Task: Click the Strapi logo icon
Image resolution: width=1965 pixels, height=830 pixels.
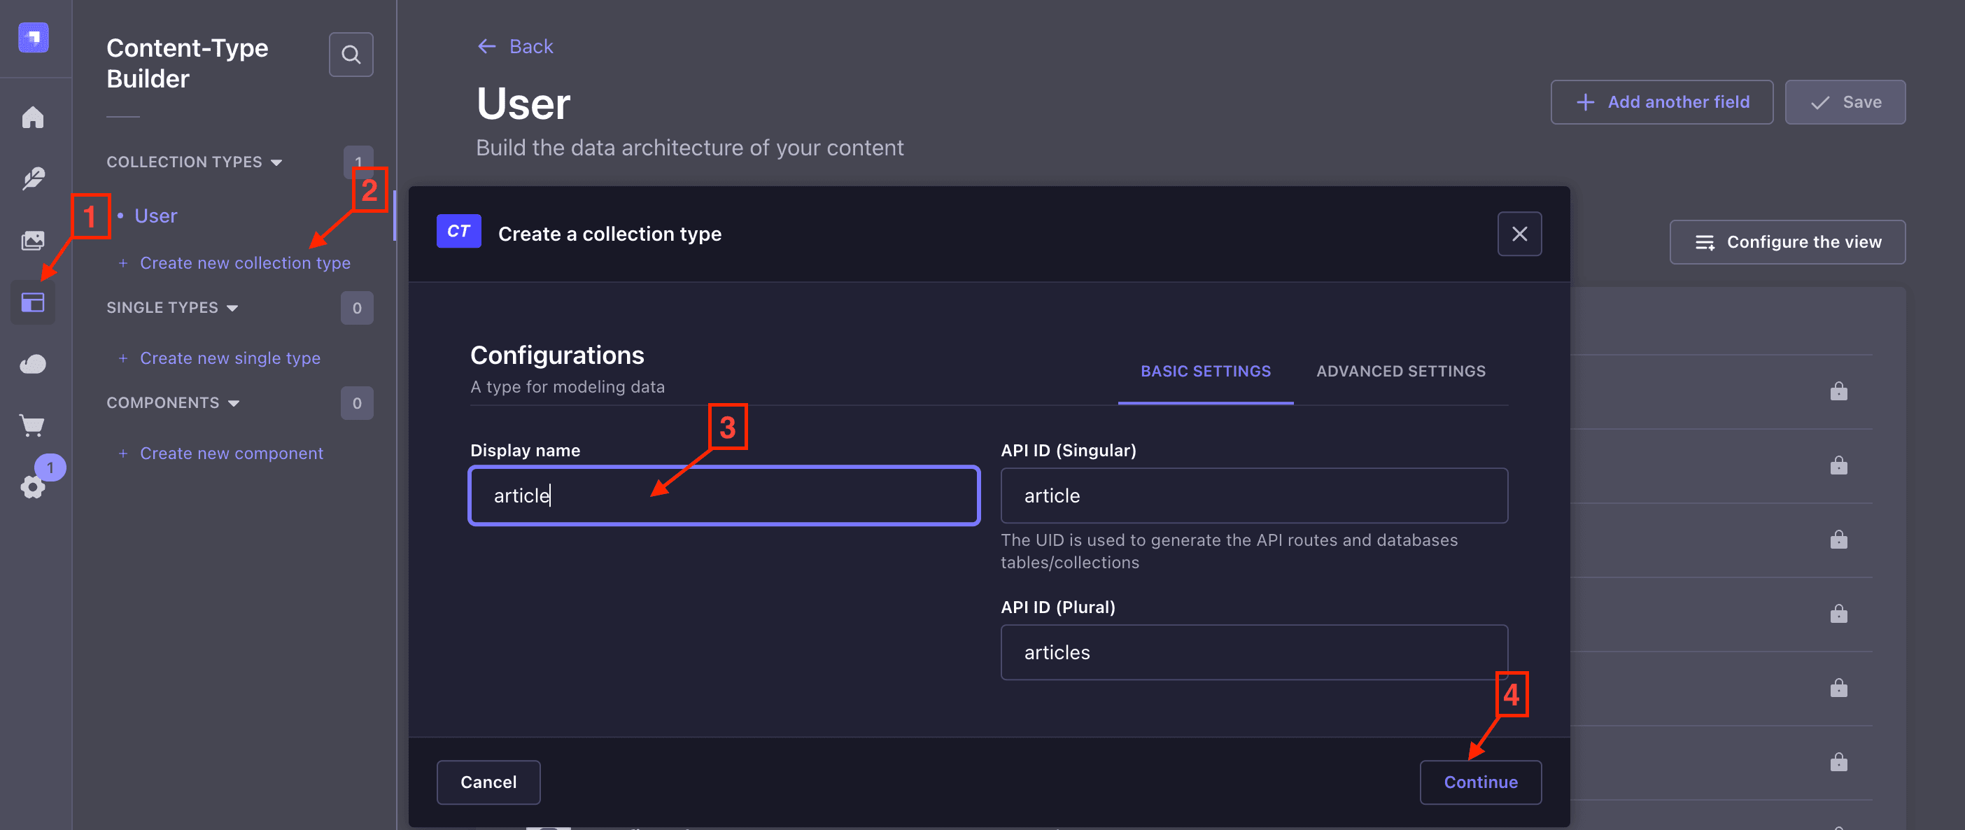Action: click(34, 36)
